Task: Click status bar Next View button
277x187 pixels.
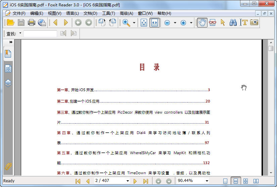Action: 169,181
